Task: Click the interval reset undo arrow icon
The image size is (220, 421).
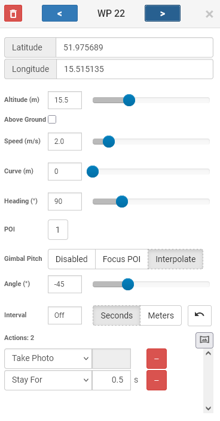Action: coord(200,315)
